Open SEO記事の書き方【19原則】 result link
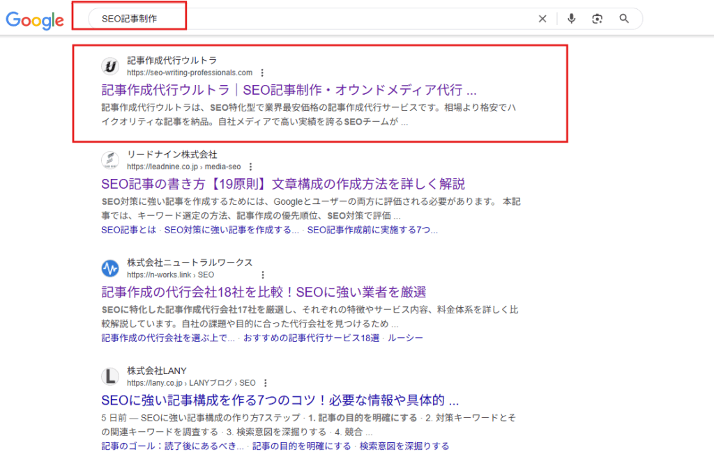Screen dimensions: 714x468 pos(282,184)
